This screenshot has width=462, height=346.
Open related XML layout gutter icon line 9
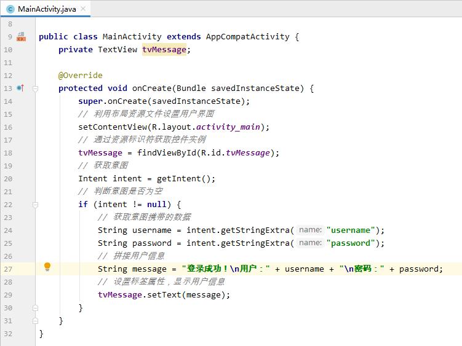[x=21, y=37]
